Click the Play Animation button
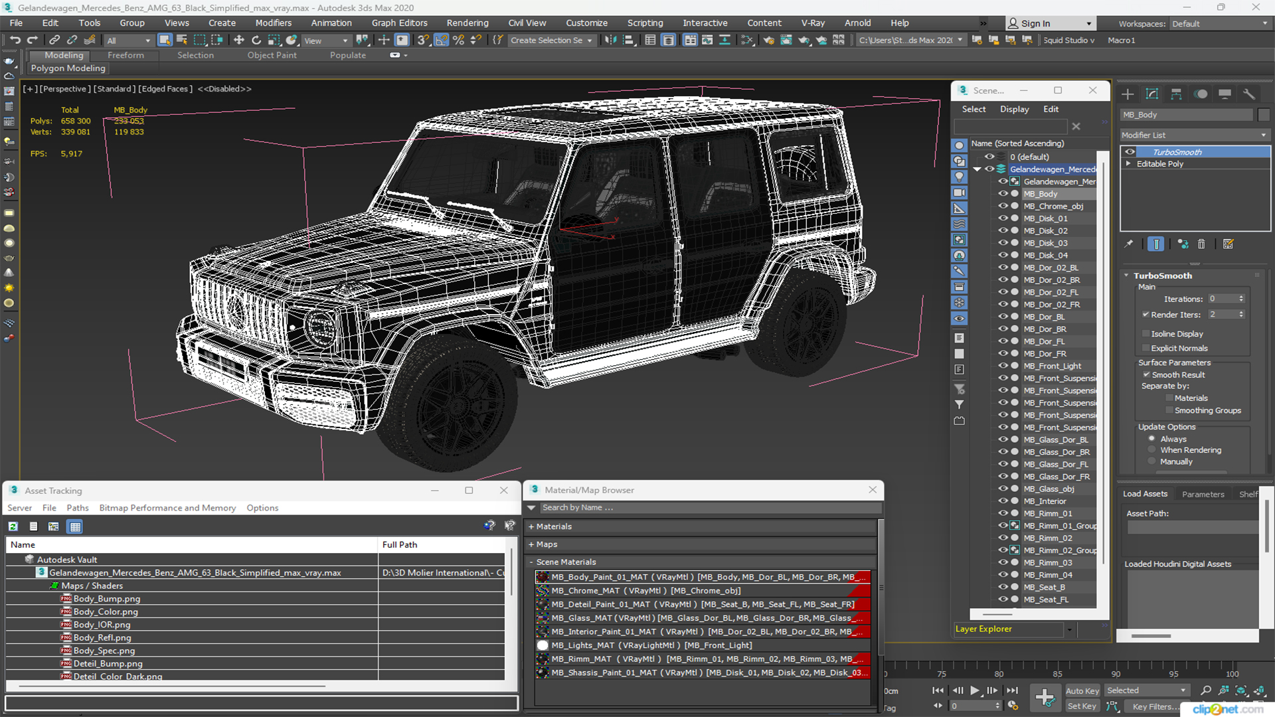 click(974, 690)
